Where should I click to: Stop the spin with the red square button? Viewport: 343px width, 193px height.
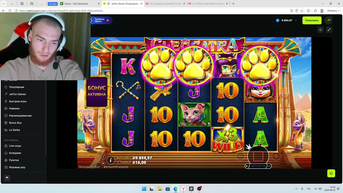pyautogui.click(x=258, y=156)
